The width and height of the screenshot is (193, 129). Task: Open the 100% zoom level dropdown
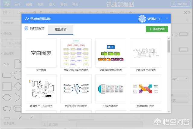(x=22, y=13)
